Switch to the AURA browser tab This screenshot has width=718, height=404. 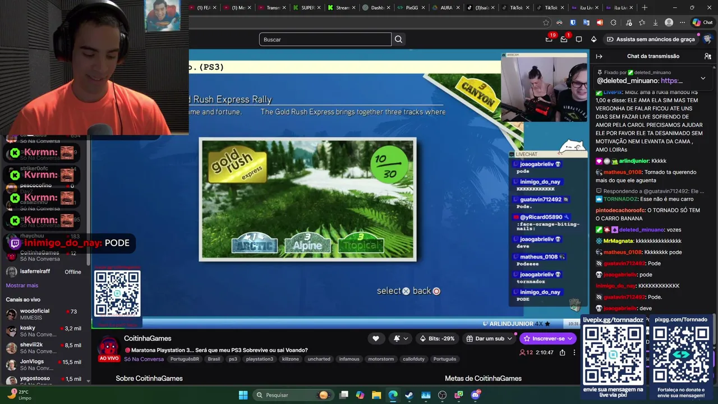(447, 7)
